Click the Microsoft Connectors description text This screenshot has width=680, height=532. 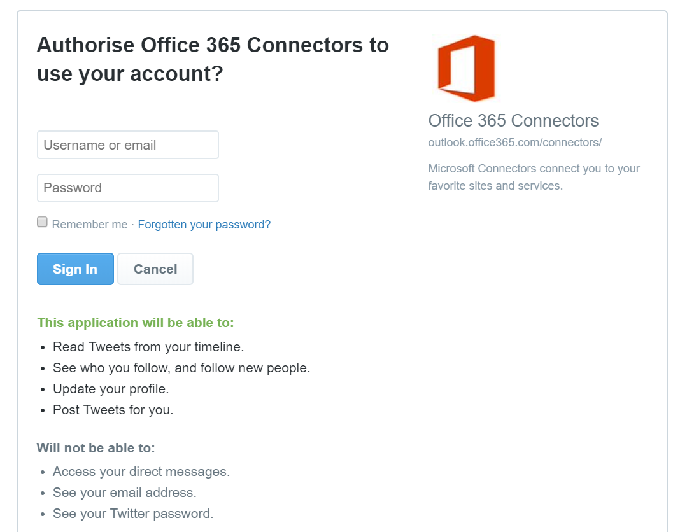click(534, 177)
